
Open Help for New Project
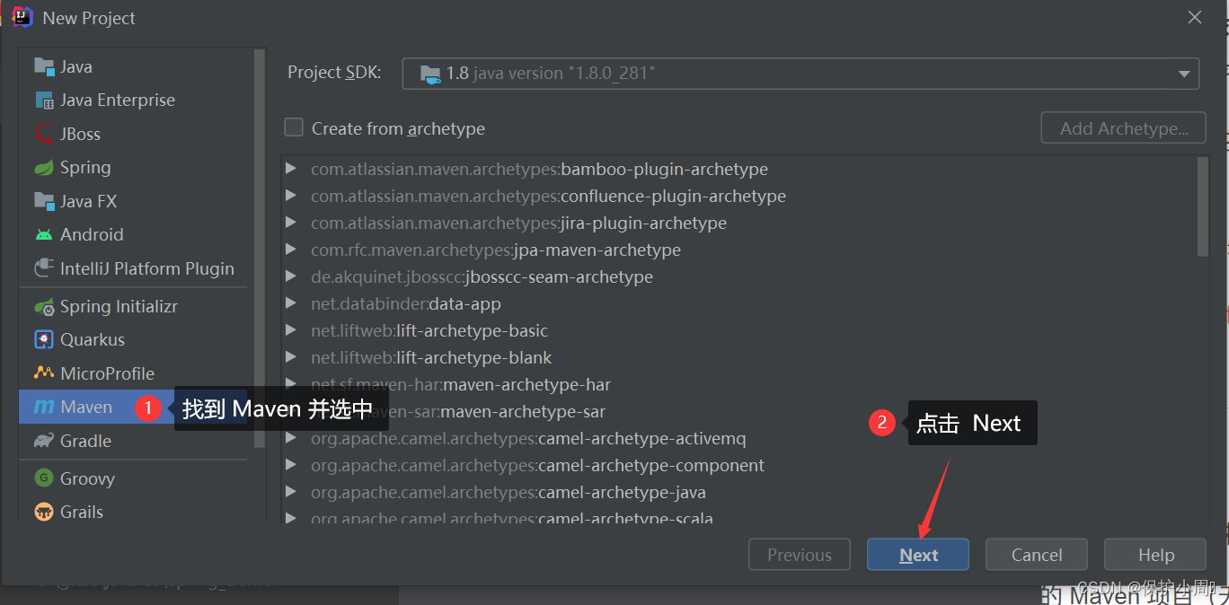[1155, 555]
